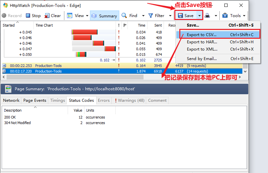This screenshot has height=173, width=268.
Task: Click the time chart bar of +0.047 row
Action: coord(110,49)
